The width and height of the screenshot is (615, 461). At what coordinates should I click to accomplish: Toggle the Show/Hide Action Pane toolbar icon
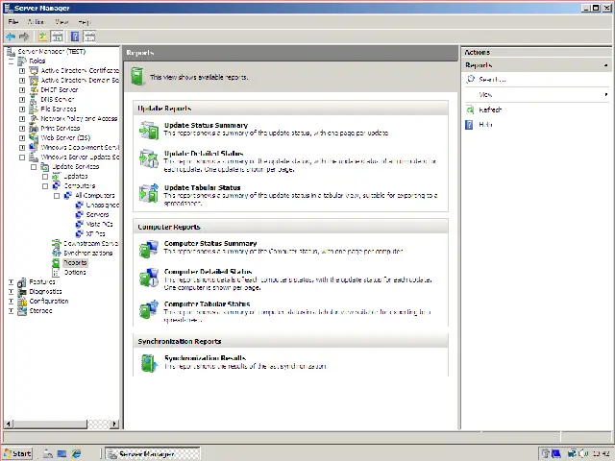pyautogui.click(x=89, y=36)
